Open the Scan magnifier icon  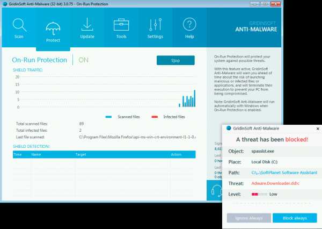19,25
